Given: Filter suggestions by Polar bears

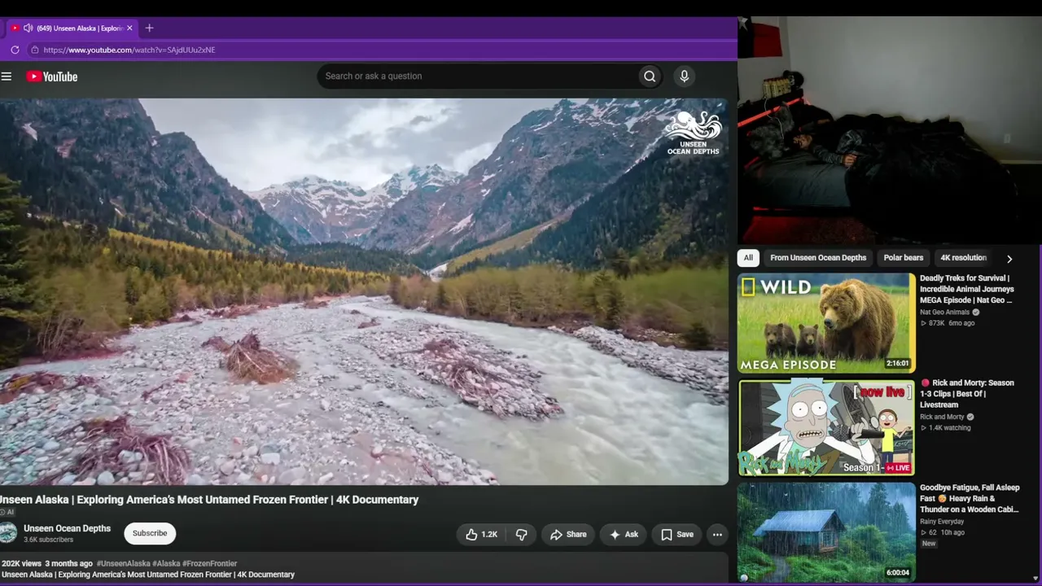Looking at the screenshot, I should [904, 258].
